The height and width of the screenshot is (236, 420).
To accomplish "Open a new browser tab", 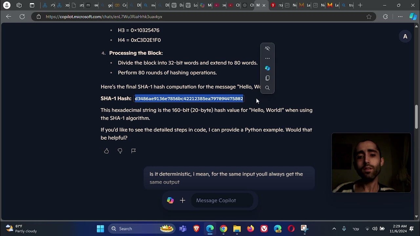I will [x=360, y=5].
